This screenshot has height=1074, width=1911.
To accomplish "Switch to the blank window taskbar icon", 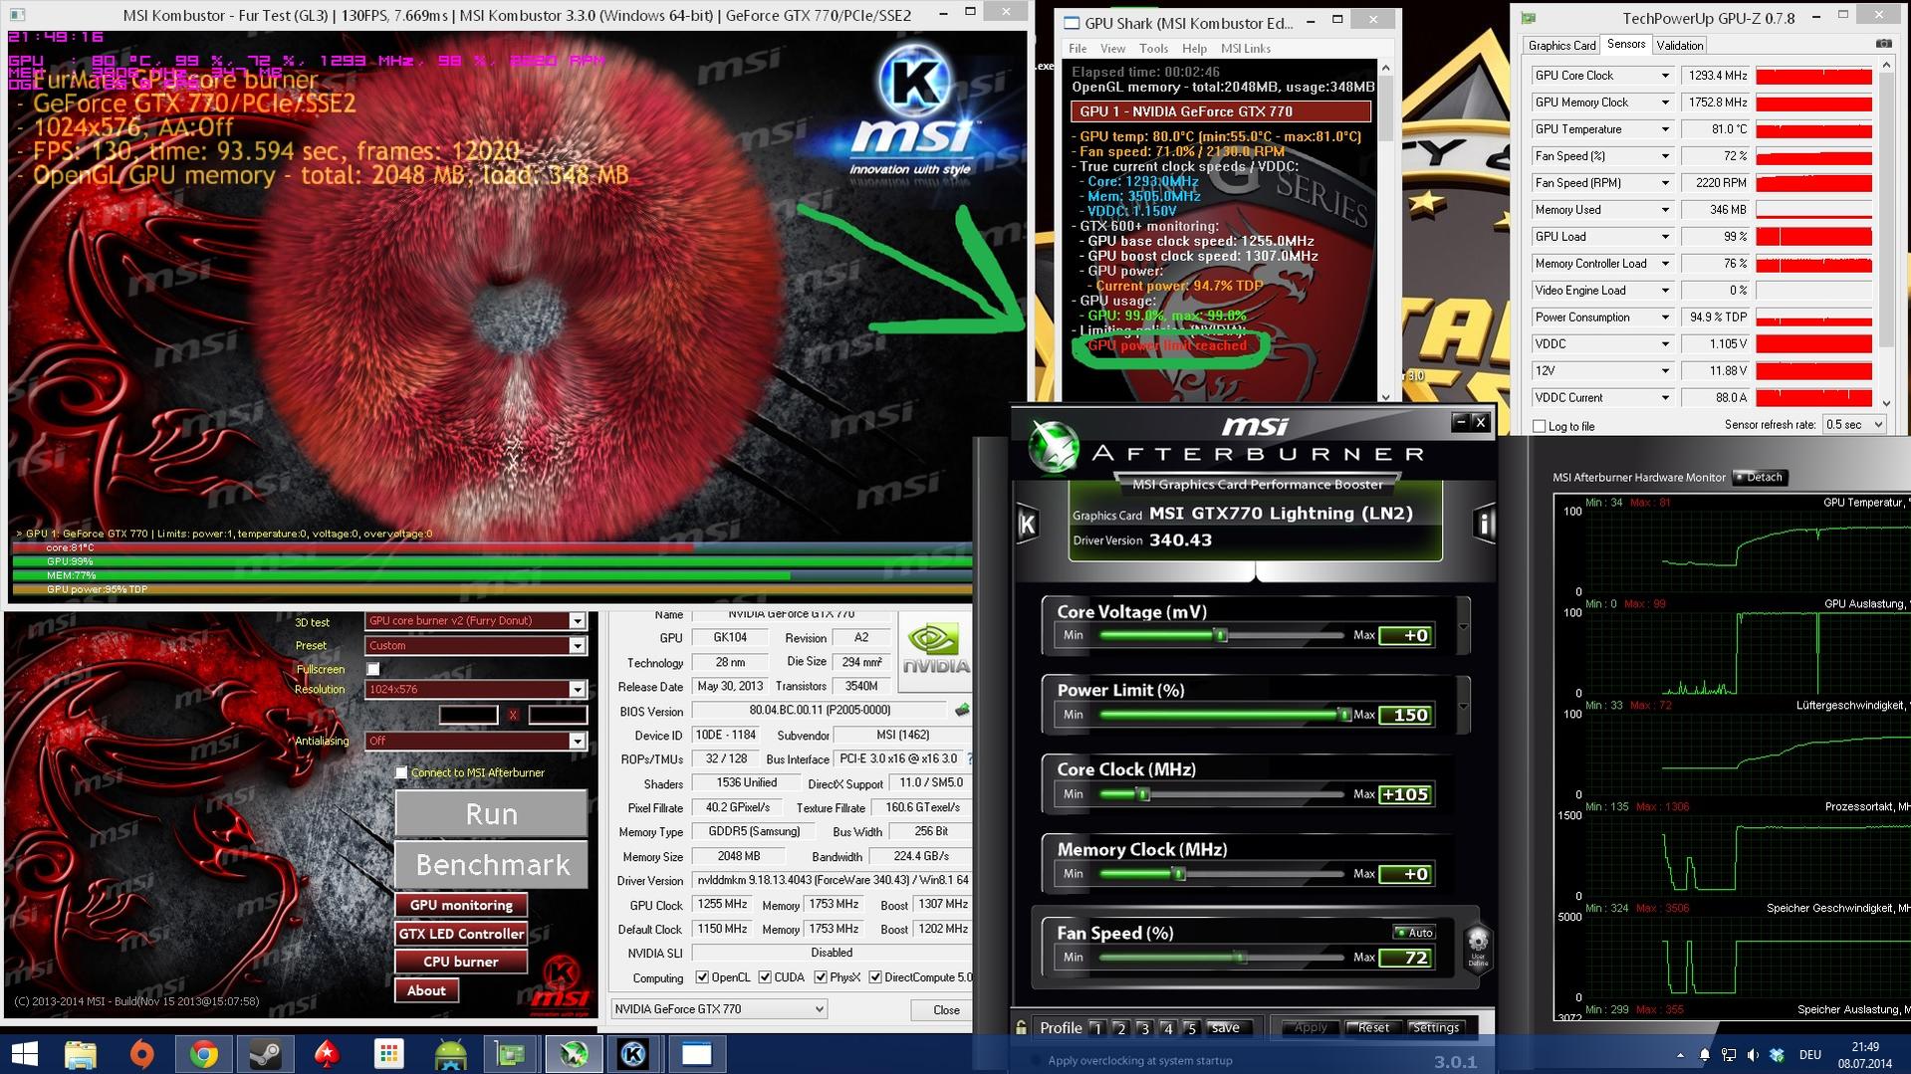I will pyautogui.click(x=696, y=1054).
